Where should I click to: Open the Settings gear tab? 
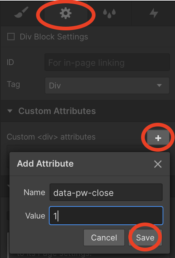pos(66,13)
